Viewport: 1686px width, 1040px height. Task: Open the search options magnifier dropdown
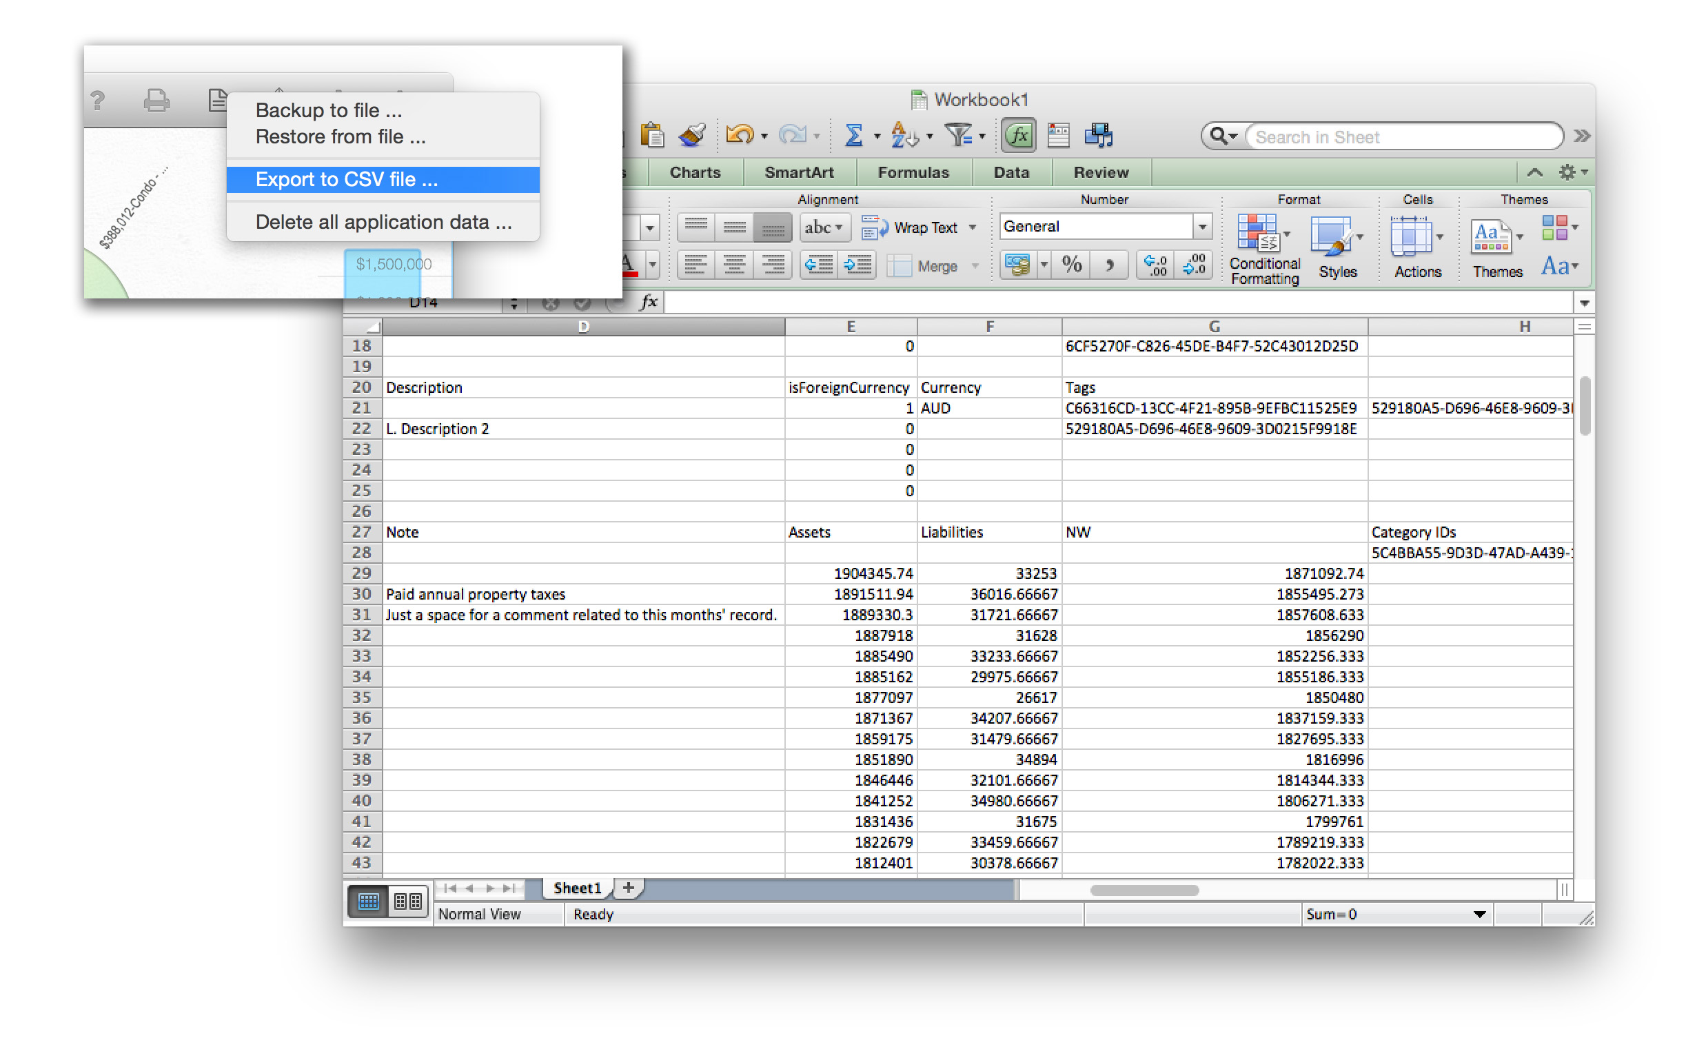click(1224, 136)
